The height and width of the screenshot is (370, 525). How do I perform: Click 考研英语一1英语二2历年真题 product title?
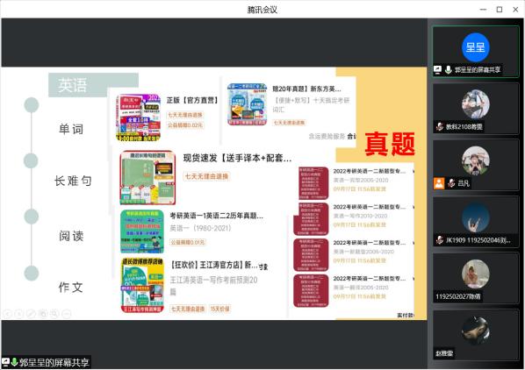tap(216, 216)
